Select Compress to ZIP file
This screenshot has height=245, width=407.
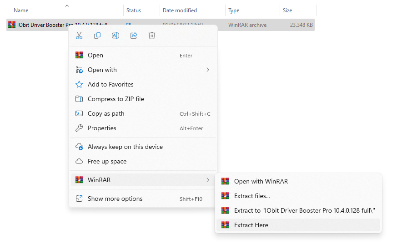click(x=116, y=99)
